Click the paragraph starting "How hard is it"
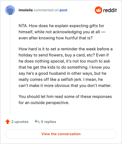The width and height of the screenshot is (122, 144). [66, 67]
